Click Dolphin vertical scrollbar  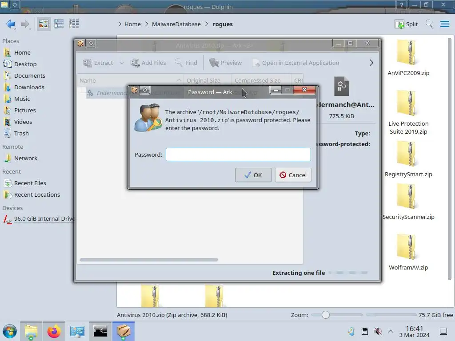point(450,159)
